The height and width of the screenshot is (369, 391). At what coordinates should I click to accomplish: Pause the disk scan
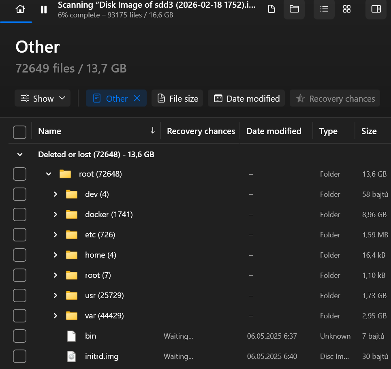44,9
